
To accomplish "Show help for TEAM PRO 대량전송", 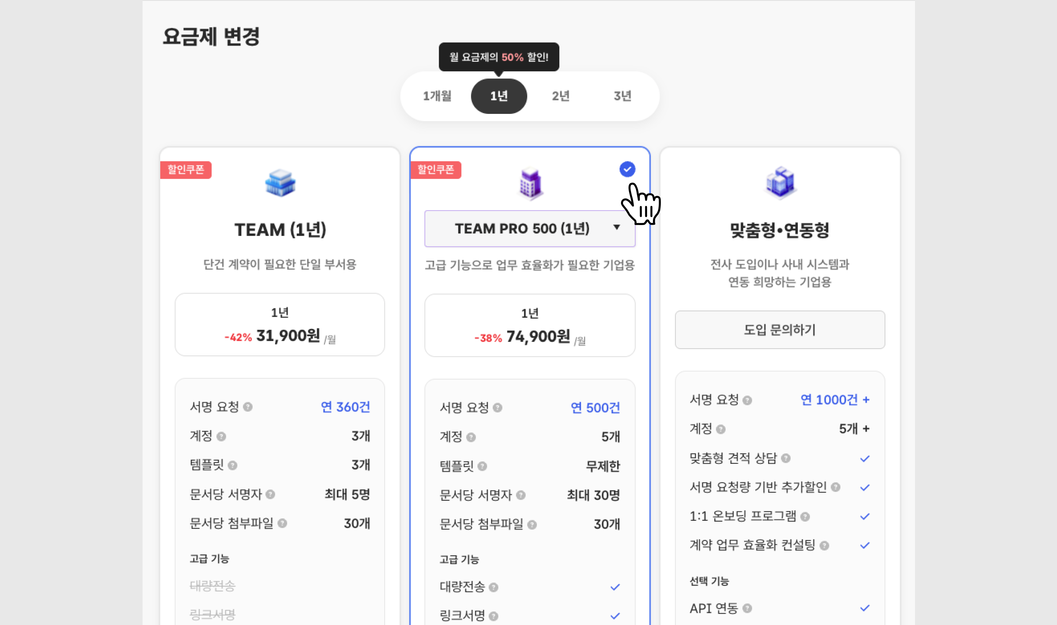I will click(x=494, y=587).
